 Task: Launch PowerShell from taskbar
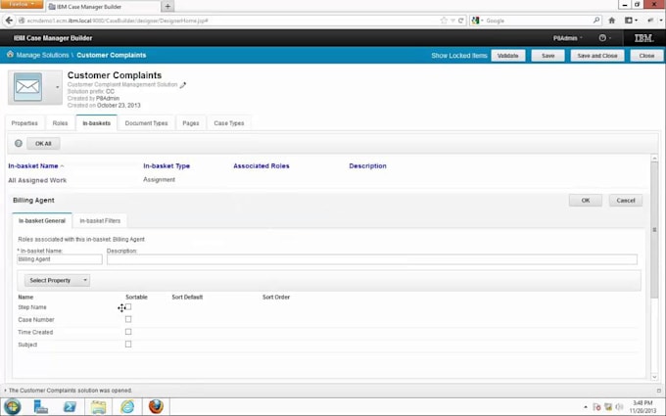70,406
